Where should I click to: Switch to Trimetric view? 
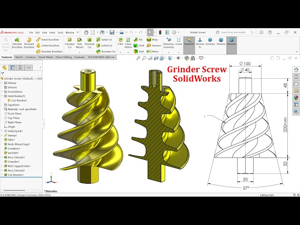click(221, 42)
